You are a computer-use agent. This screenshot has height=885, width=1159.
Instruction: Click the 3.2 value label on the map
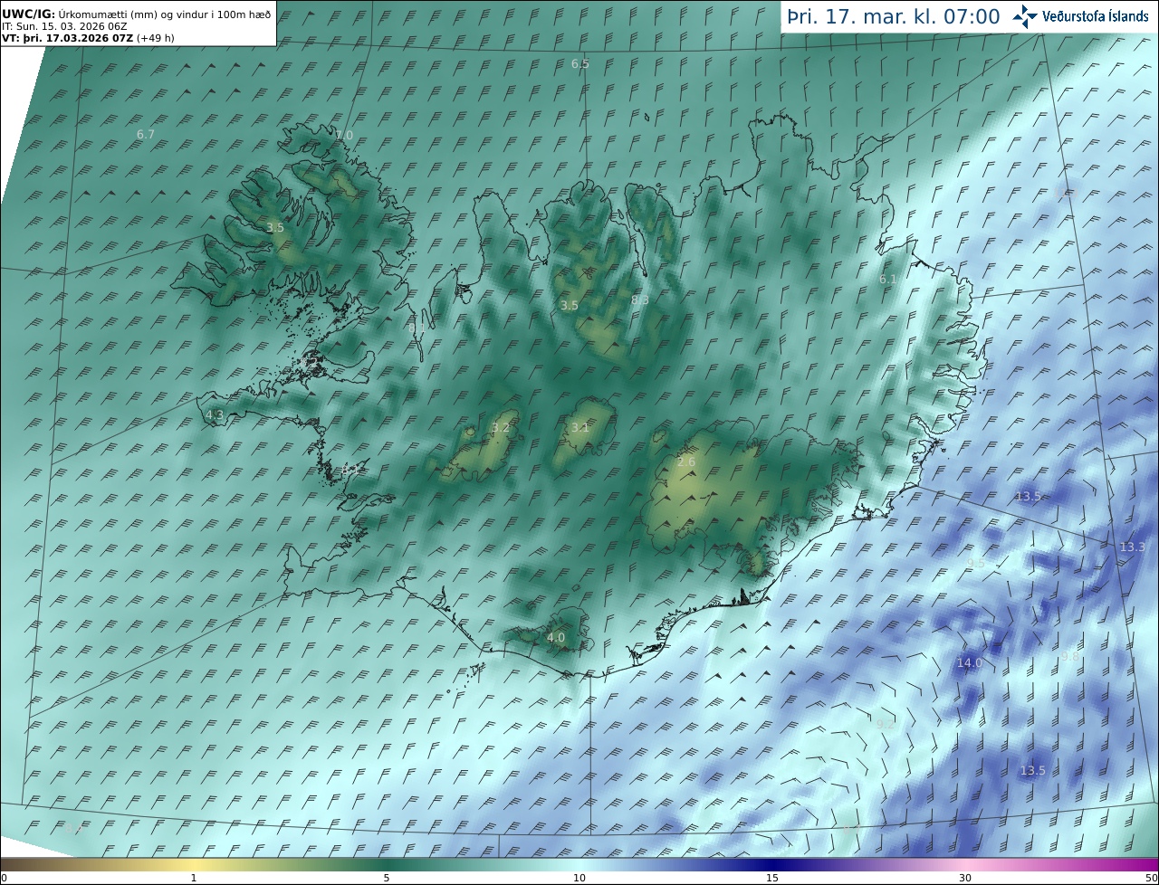point(501,428)
